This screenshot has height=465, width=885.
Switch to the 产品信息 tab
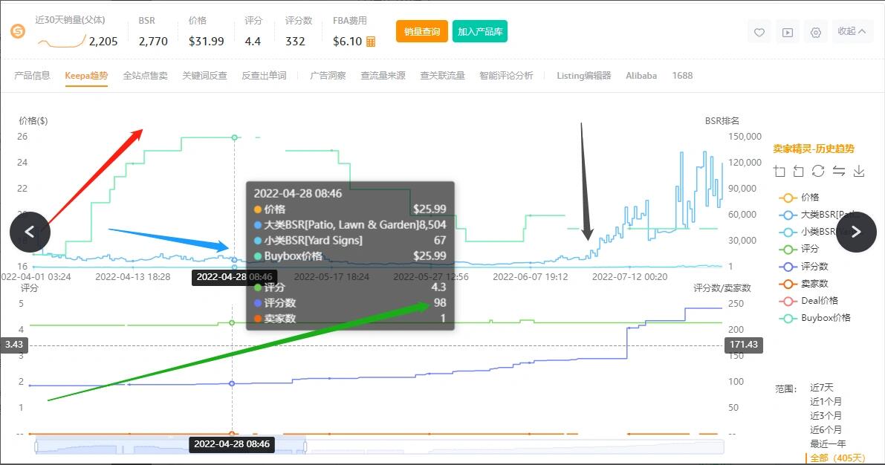(x=32, y=76)
